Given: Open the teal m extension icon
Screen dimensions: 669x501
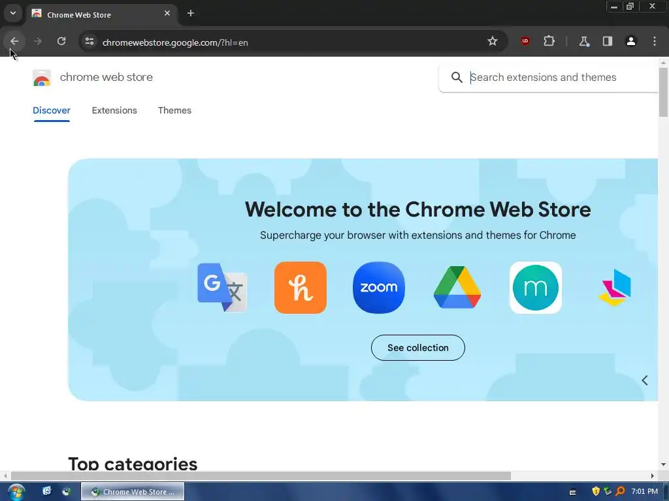Looking at the screenshot, I should [x=536, y=288].
